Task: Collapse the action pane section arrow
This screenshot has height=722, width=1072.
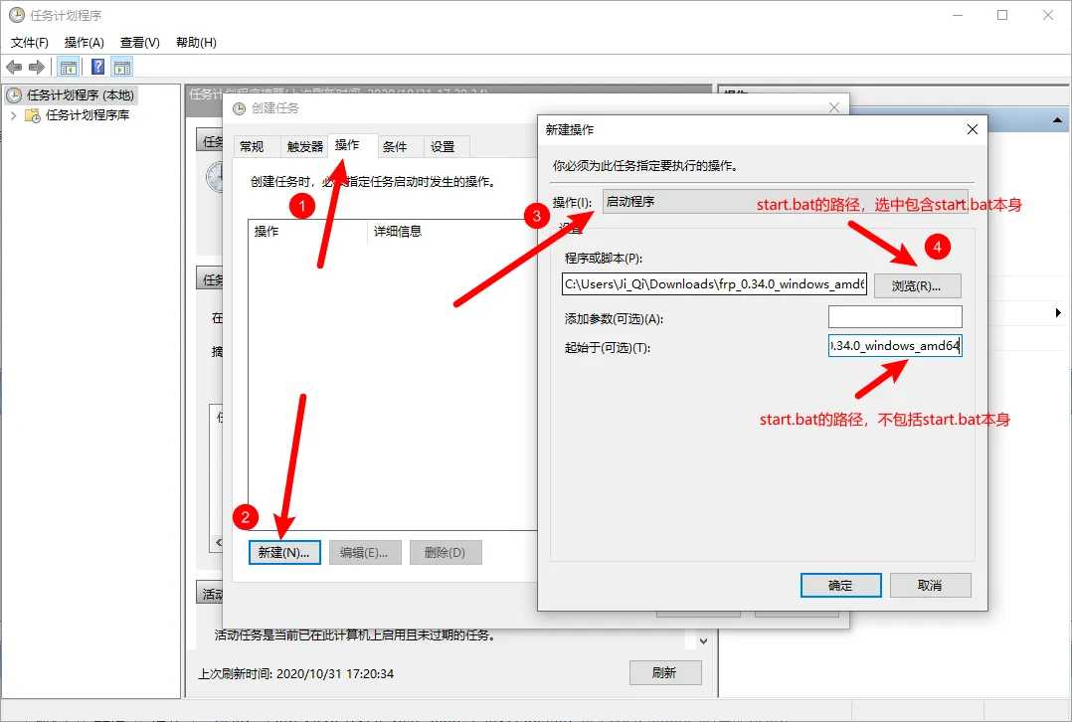Action: 1058,120
